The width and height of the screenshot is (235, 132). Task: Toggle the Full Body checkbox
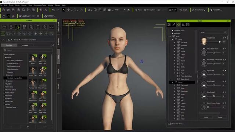pyautogui.click(x=178, y=43)
